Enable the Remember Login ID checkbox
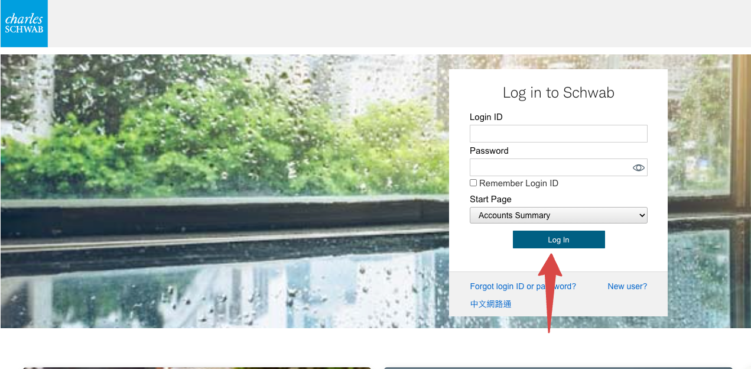This screenshot has width=751, height=369. point(473,183)
